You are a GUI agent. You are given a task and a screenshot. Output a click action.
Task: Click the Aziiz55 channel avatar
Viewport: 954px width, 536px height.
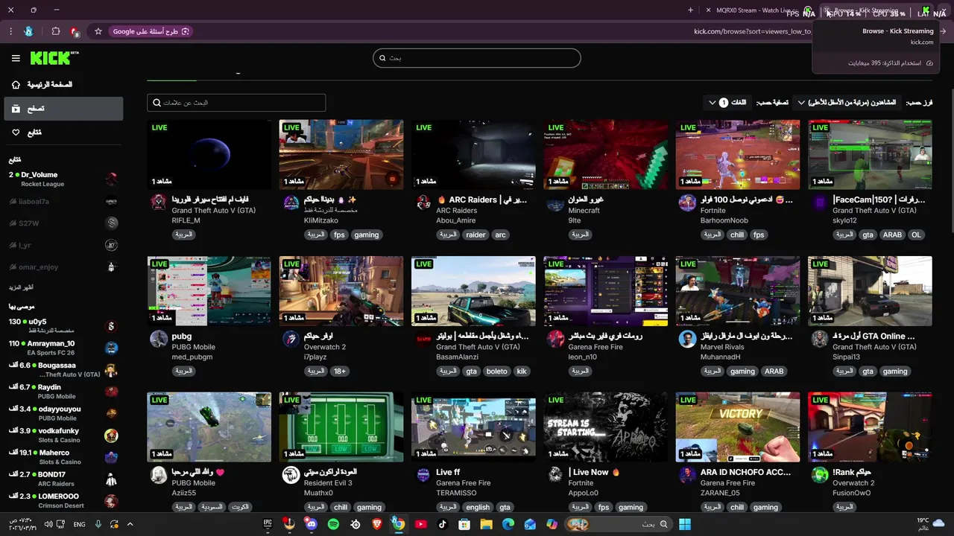[x=159, y=475]
